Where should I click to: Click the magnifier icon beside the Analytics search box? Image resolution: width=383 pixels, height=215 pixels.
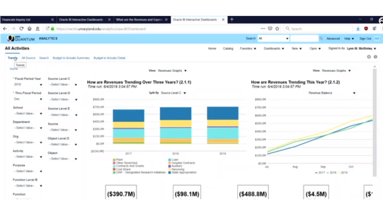[321, 39]
